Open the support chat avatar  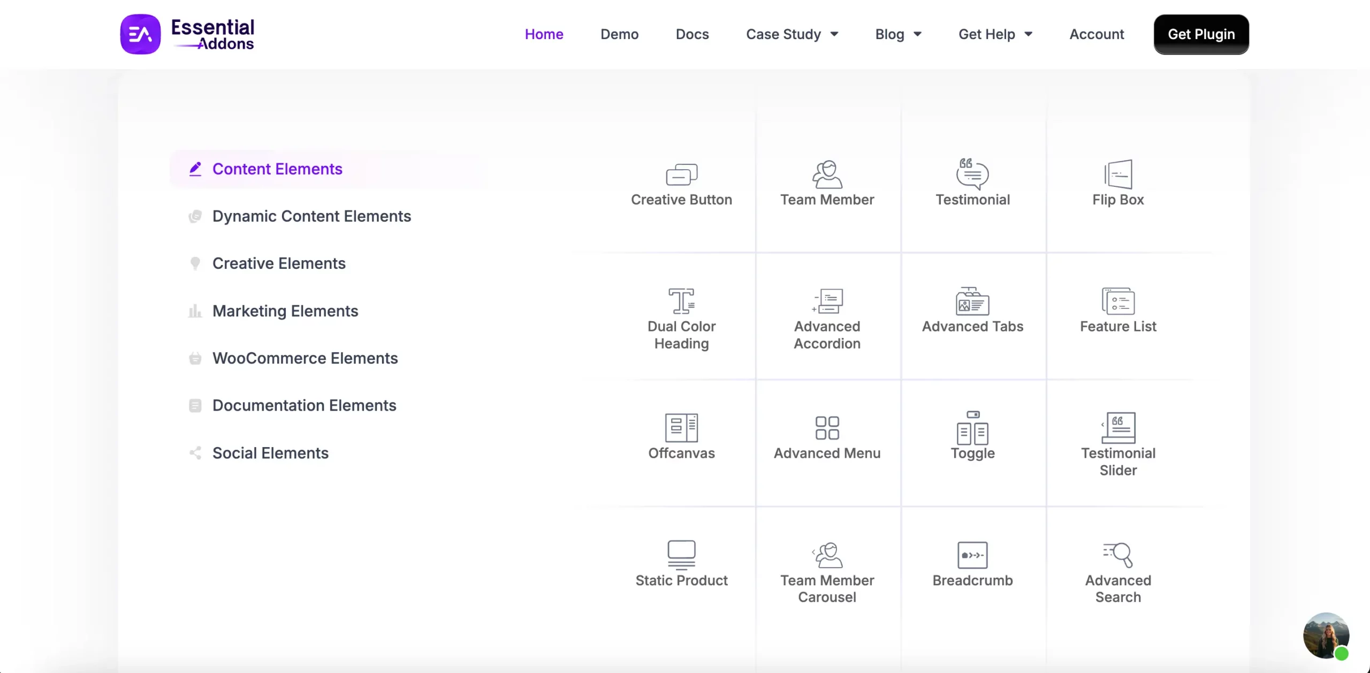pos(1326,636)
